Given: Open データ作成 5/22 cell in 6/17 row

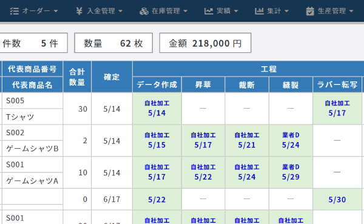Looking at the screenshot, I should [157, 199].
